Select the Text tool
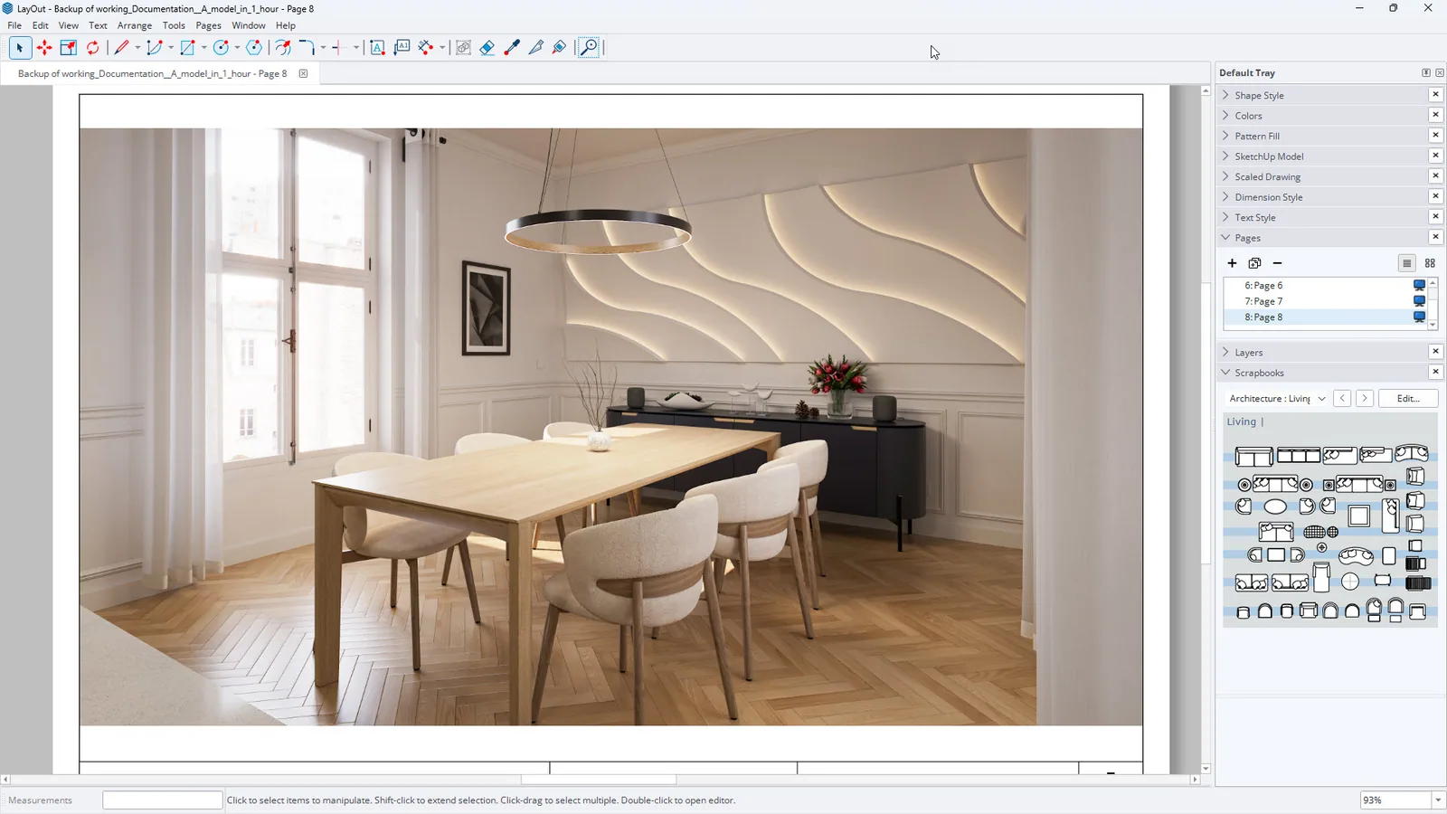The image size is (1447, 814). (377, 48)
